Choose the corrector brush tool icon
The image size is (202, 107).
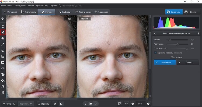tap(3, 44)
